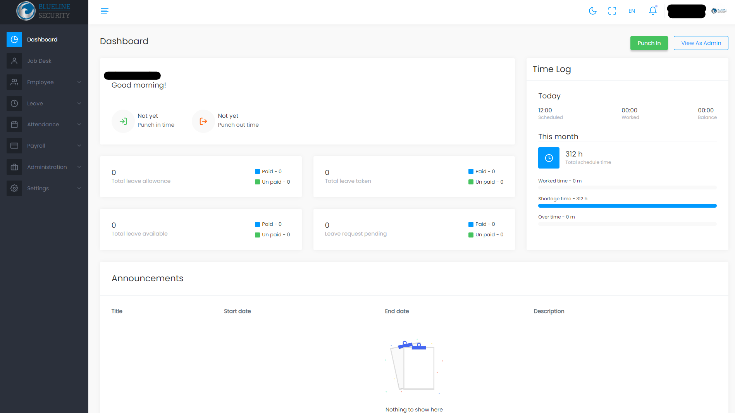
Task: Click the Dashboard pie chart icon
Action: (14, 40)
